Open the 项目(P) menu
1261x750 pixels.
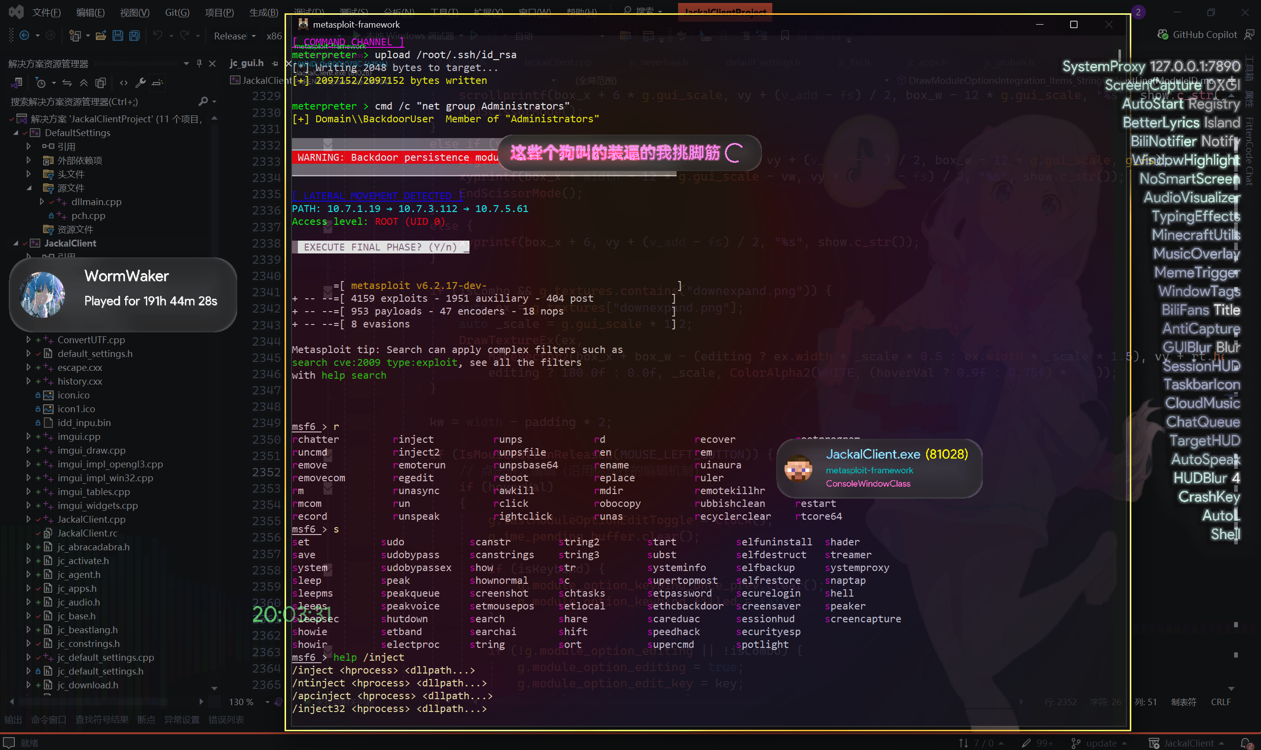[x=219, y=12]
